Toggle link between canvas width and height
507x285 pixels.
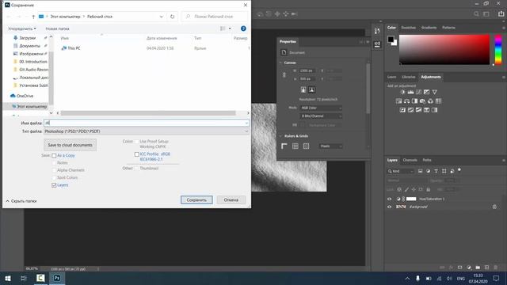pos(284,75)
